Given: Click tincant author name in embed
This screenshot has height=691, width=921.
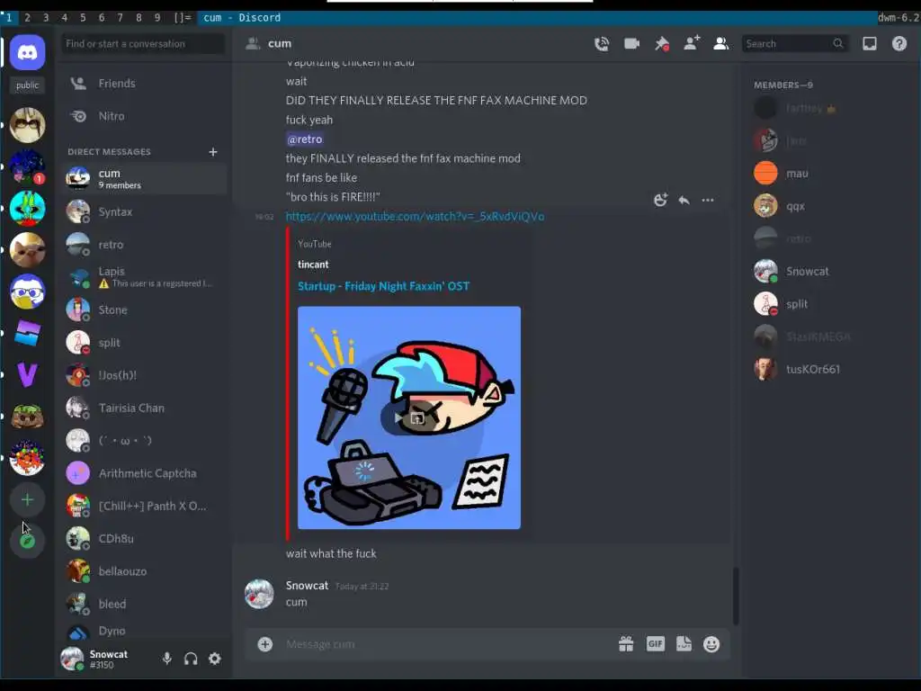Looking at the screenshot, I should point(313,265).
